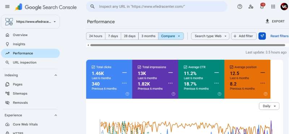Click the scrollbar left arrow

coord(88,45)
